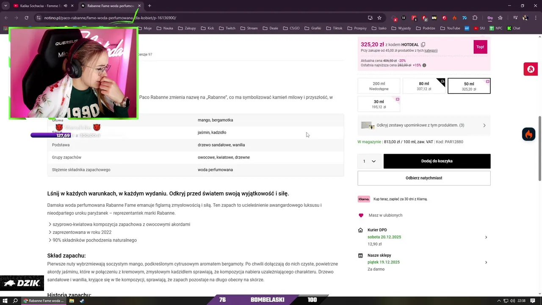
Task: Click the Windows Start button
Action: [x=5, y=301]
